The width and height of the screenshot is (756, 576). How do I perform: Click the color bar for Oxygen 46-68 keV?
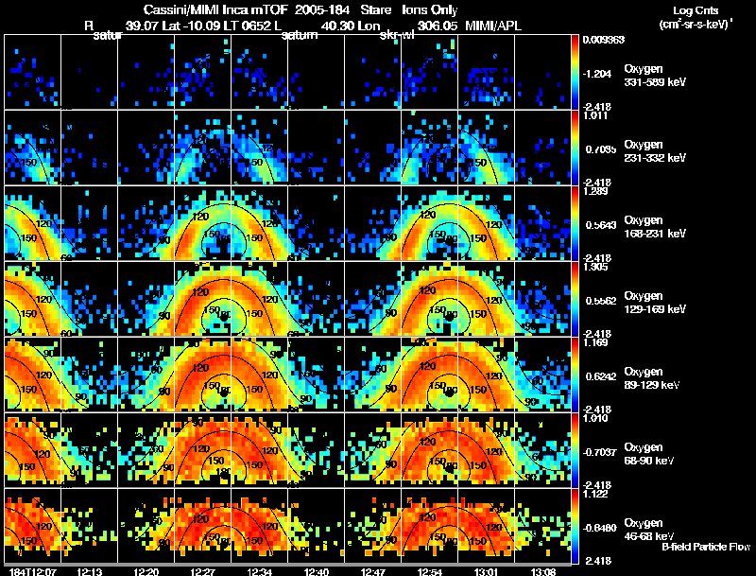[575, 526]
